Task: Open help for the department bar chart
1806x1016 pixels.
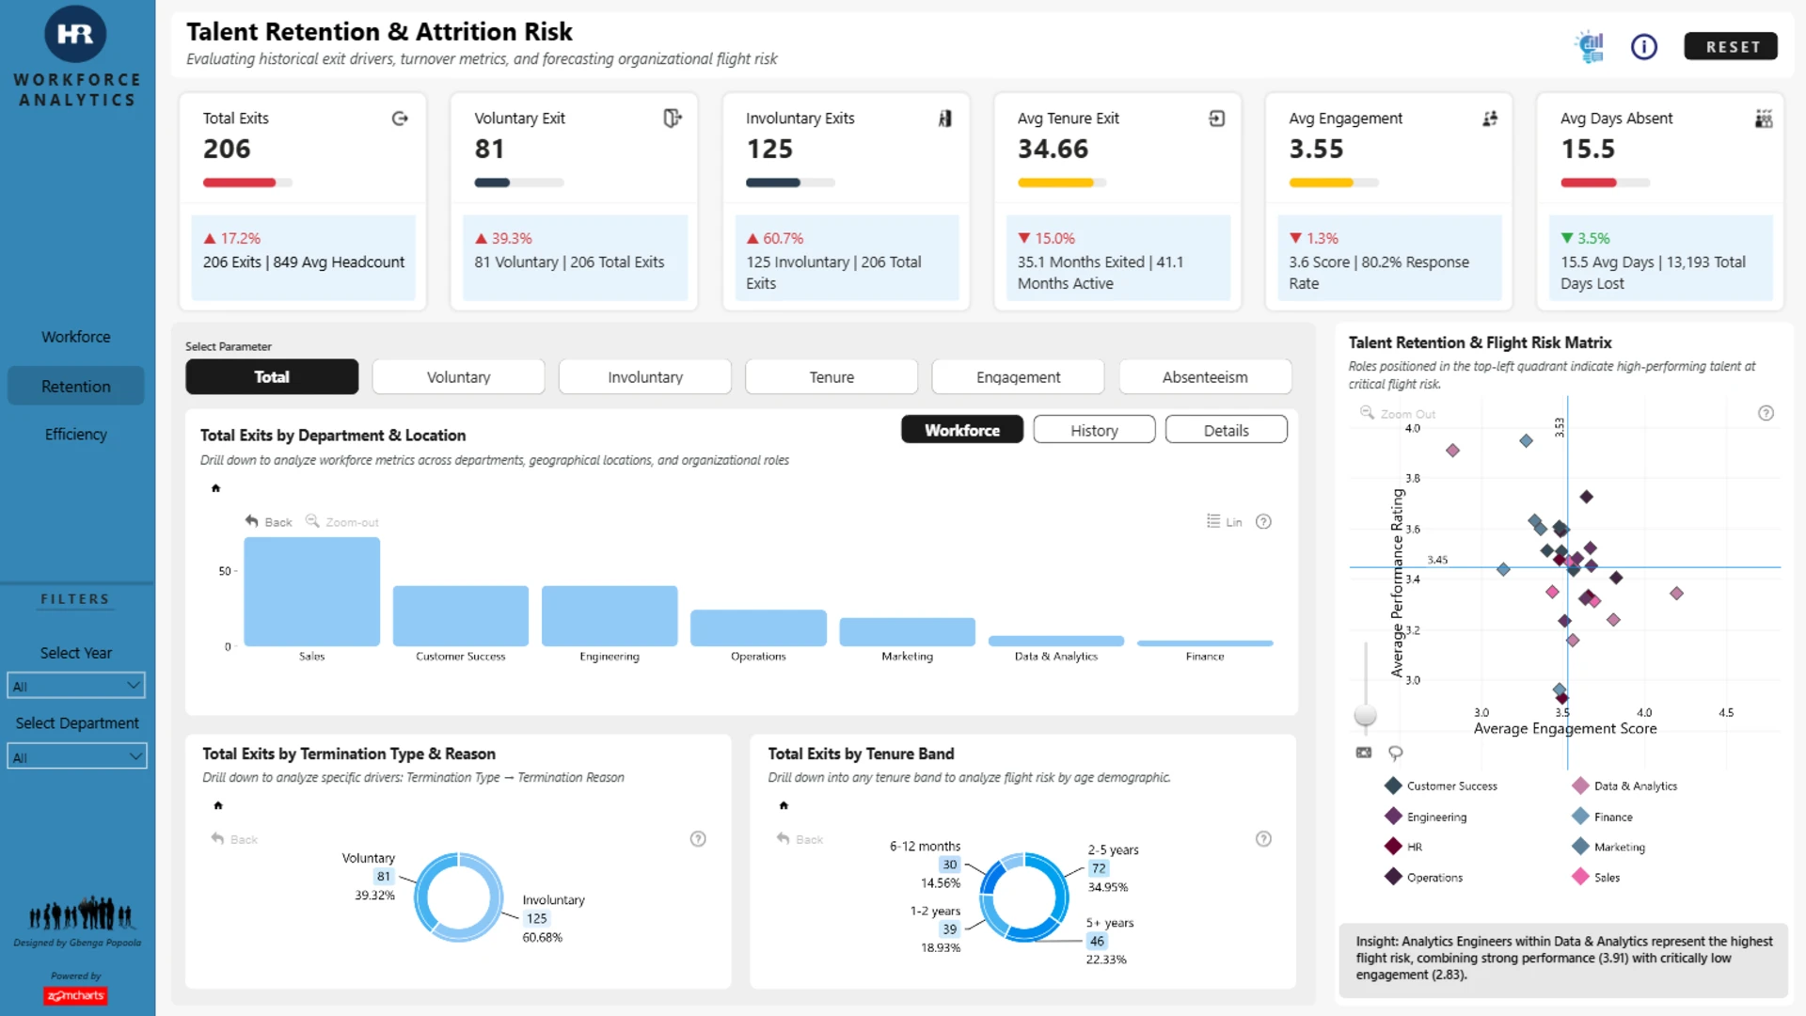Action: point(1263,521)
